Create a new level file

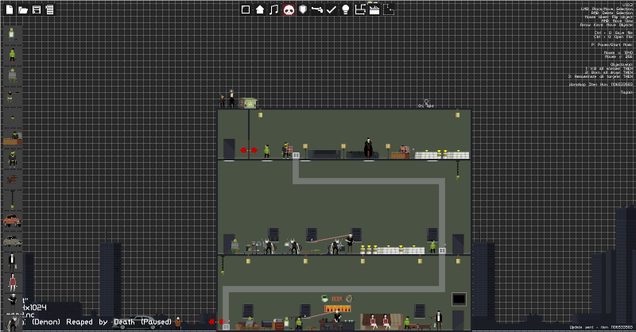(10, 10)
